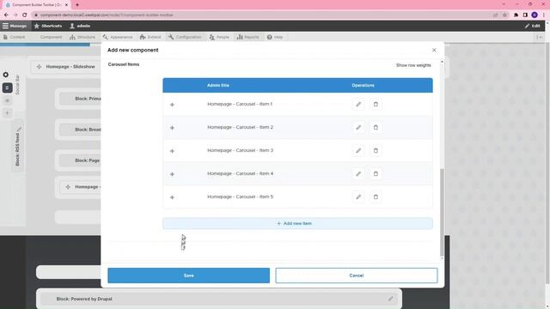The image size is (550, 309).
Task: Edit the Powered by Drupal block
Action: (x=390, y=299)
